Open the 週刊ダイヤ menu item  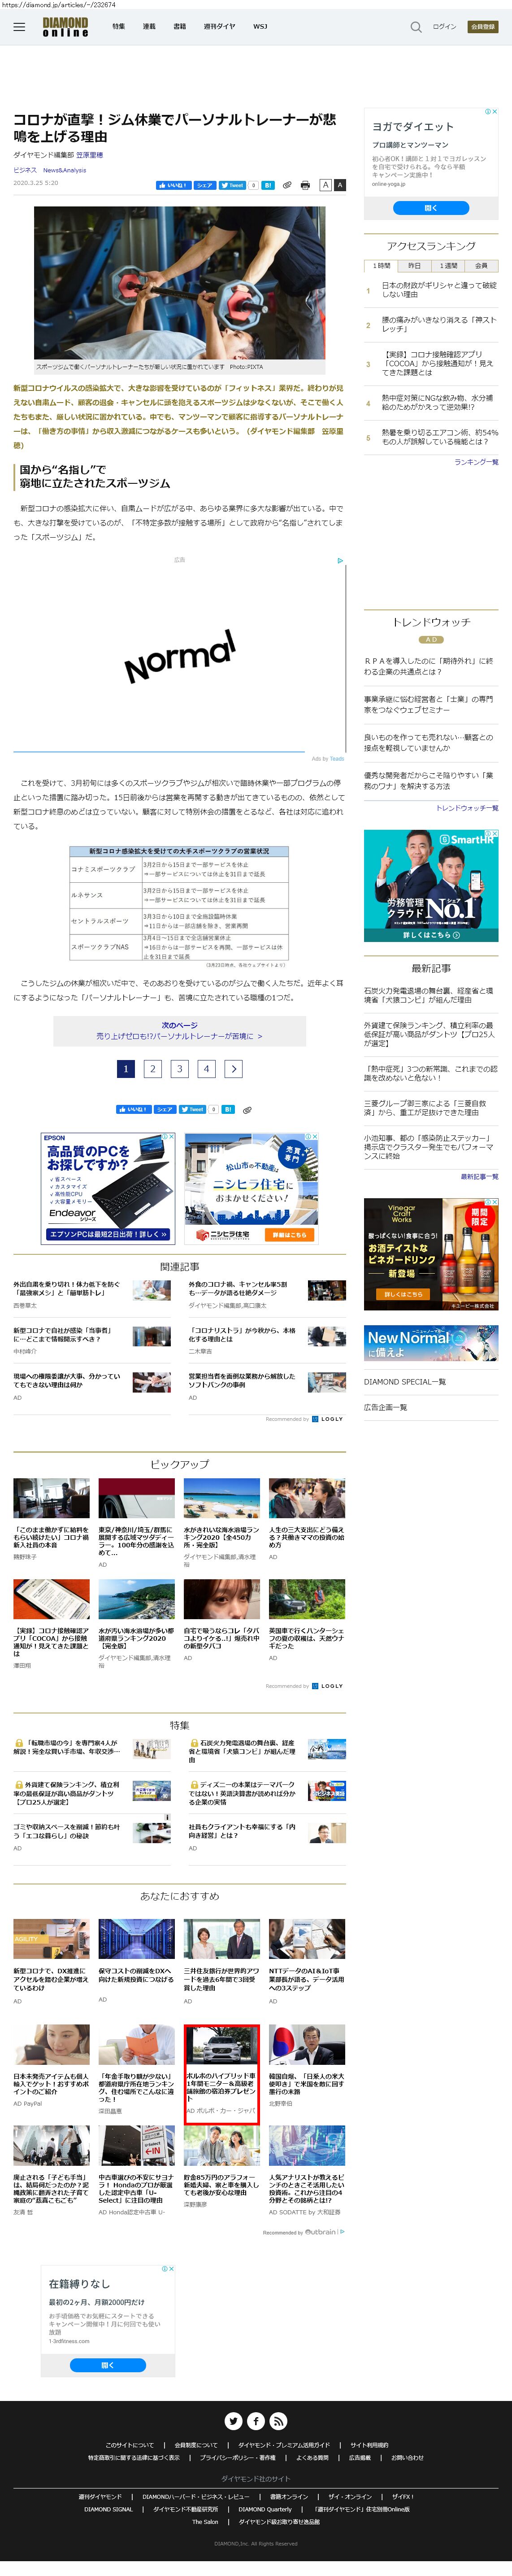click(x=220, y=27)
